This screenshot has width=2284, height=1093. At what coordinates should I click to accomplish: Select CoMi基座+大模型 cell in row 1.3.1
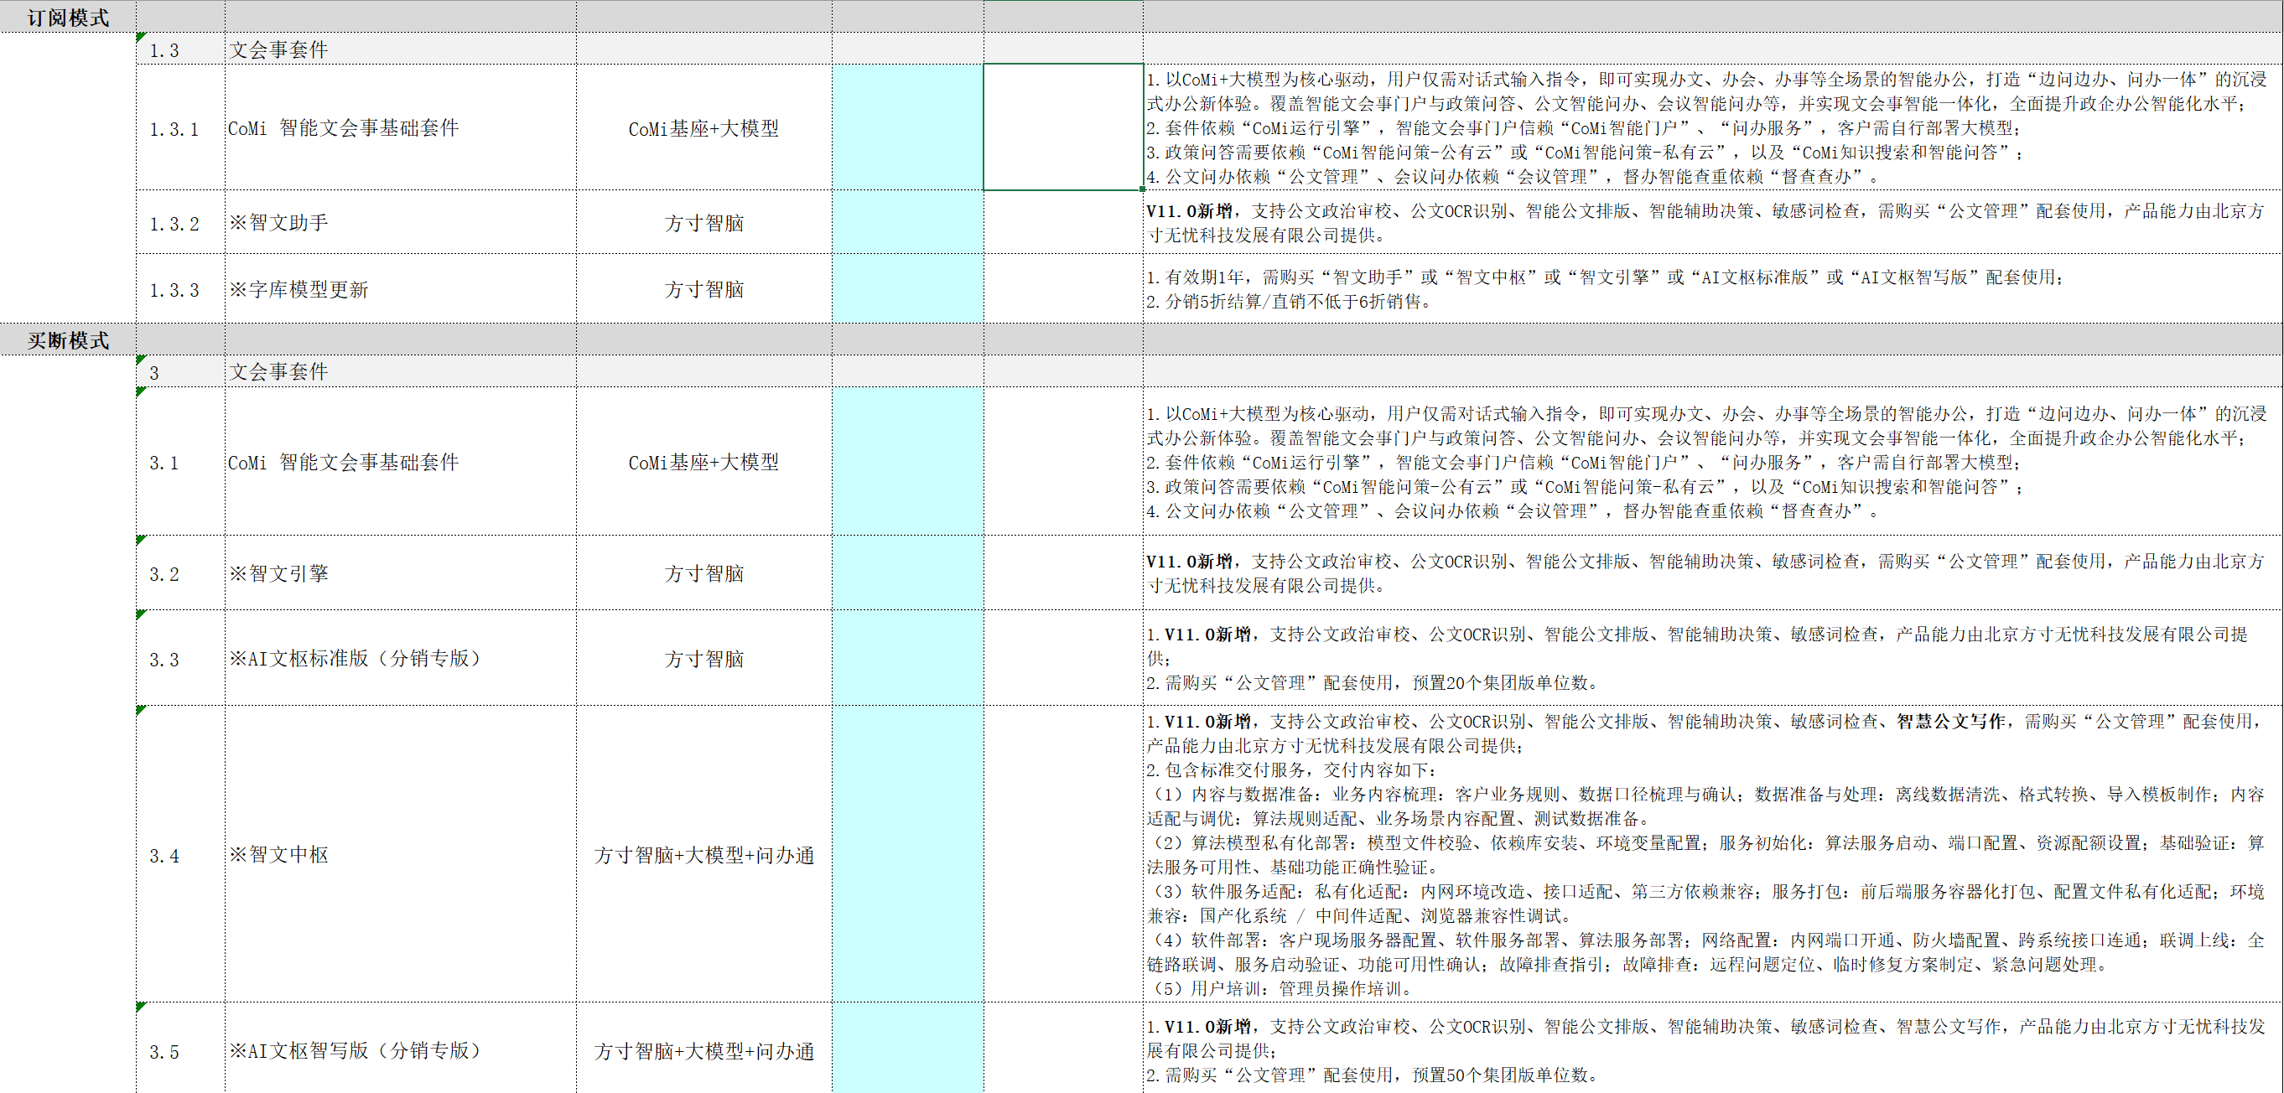pos(704,127)
